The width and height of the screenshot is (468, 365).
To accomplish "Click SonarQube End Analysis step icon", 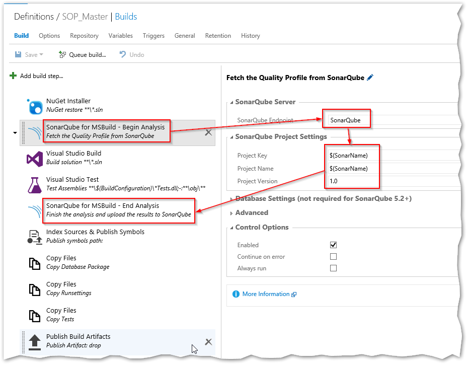I will click(35, 211).
